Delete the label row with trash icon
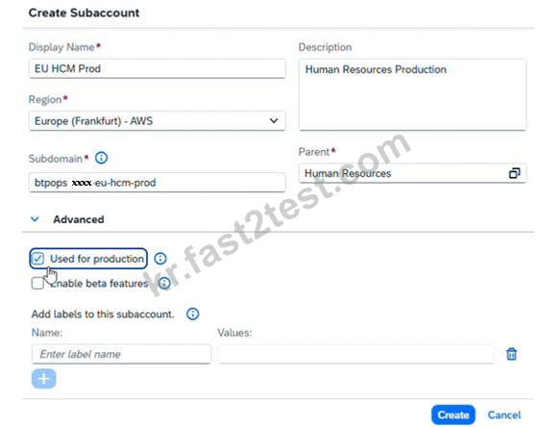The width and height of the screenshot is (560, 427). [511, 354]
